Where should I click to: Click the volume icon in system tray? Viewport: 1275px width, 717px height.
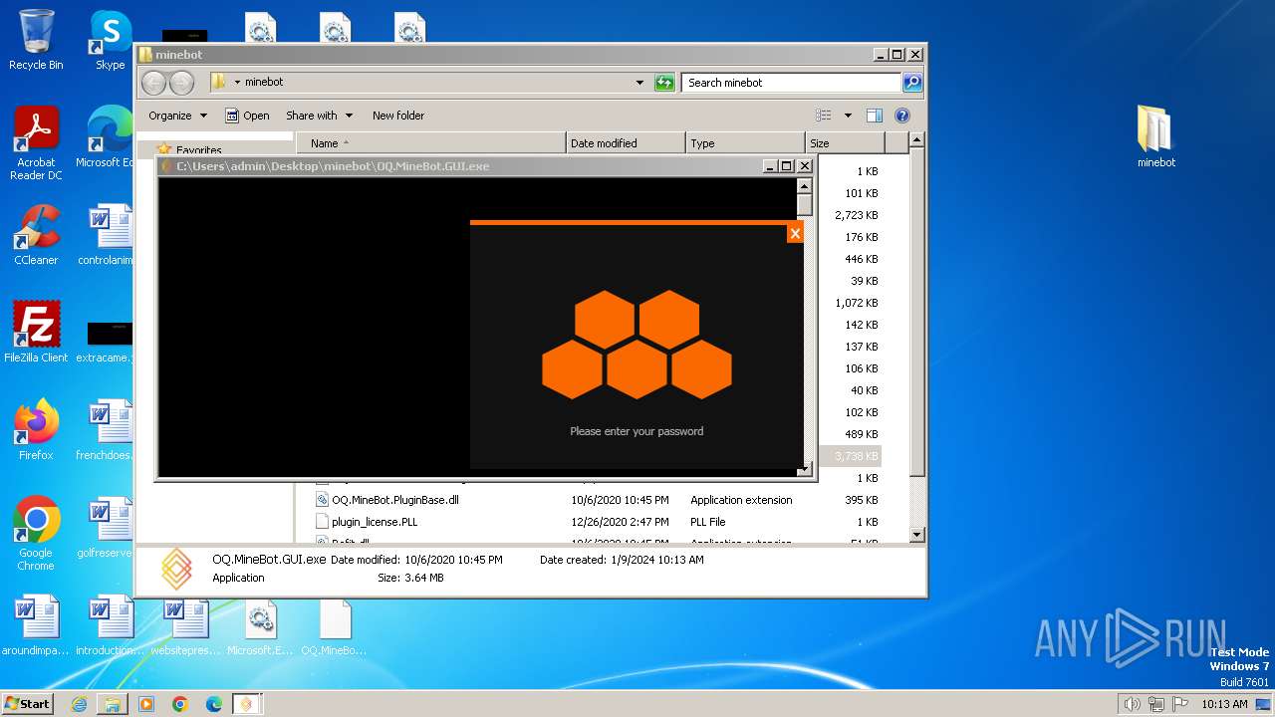tap(1132, 704)
